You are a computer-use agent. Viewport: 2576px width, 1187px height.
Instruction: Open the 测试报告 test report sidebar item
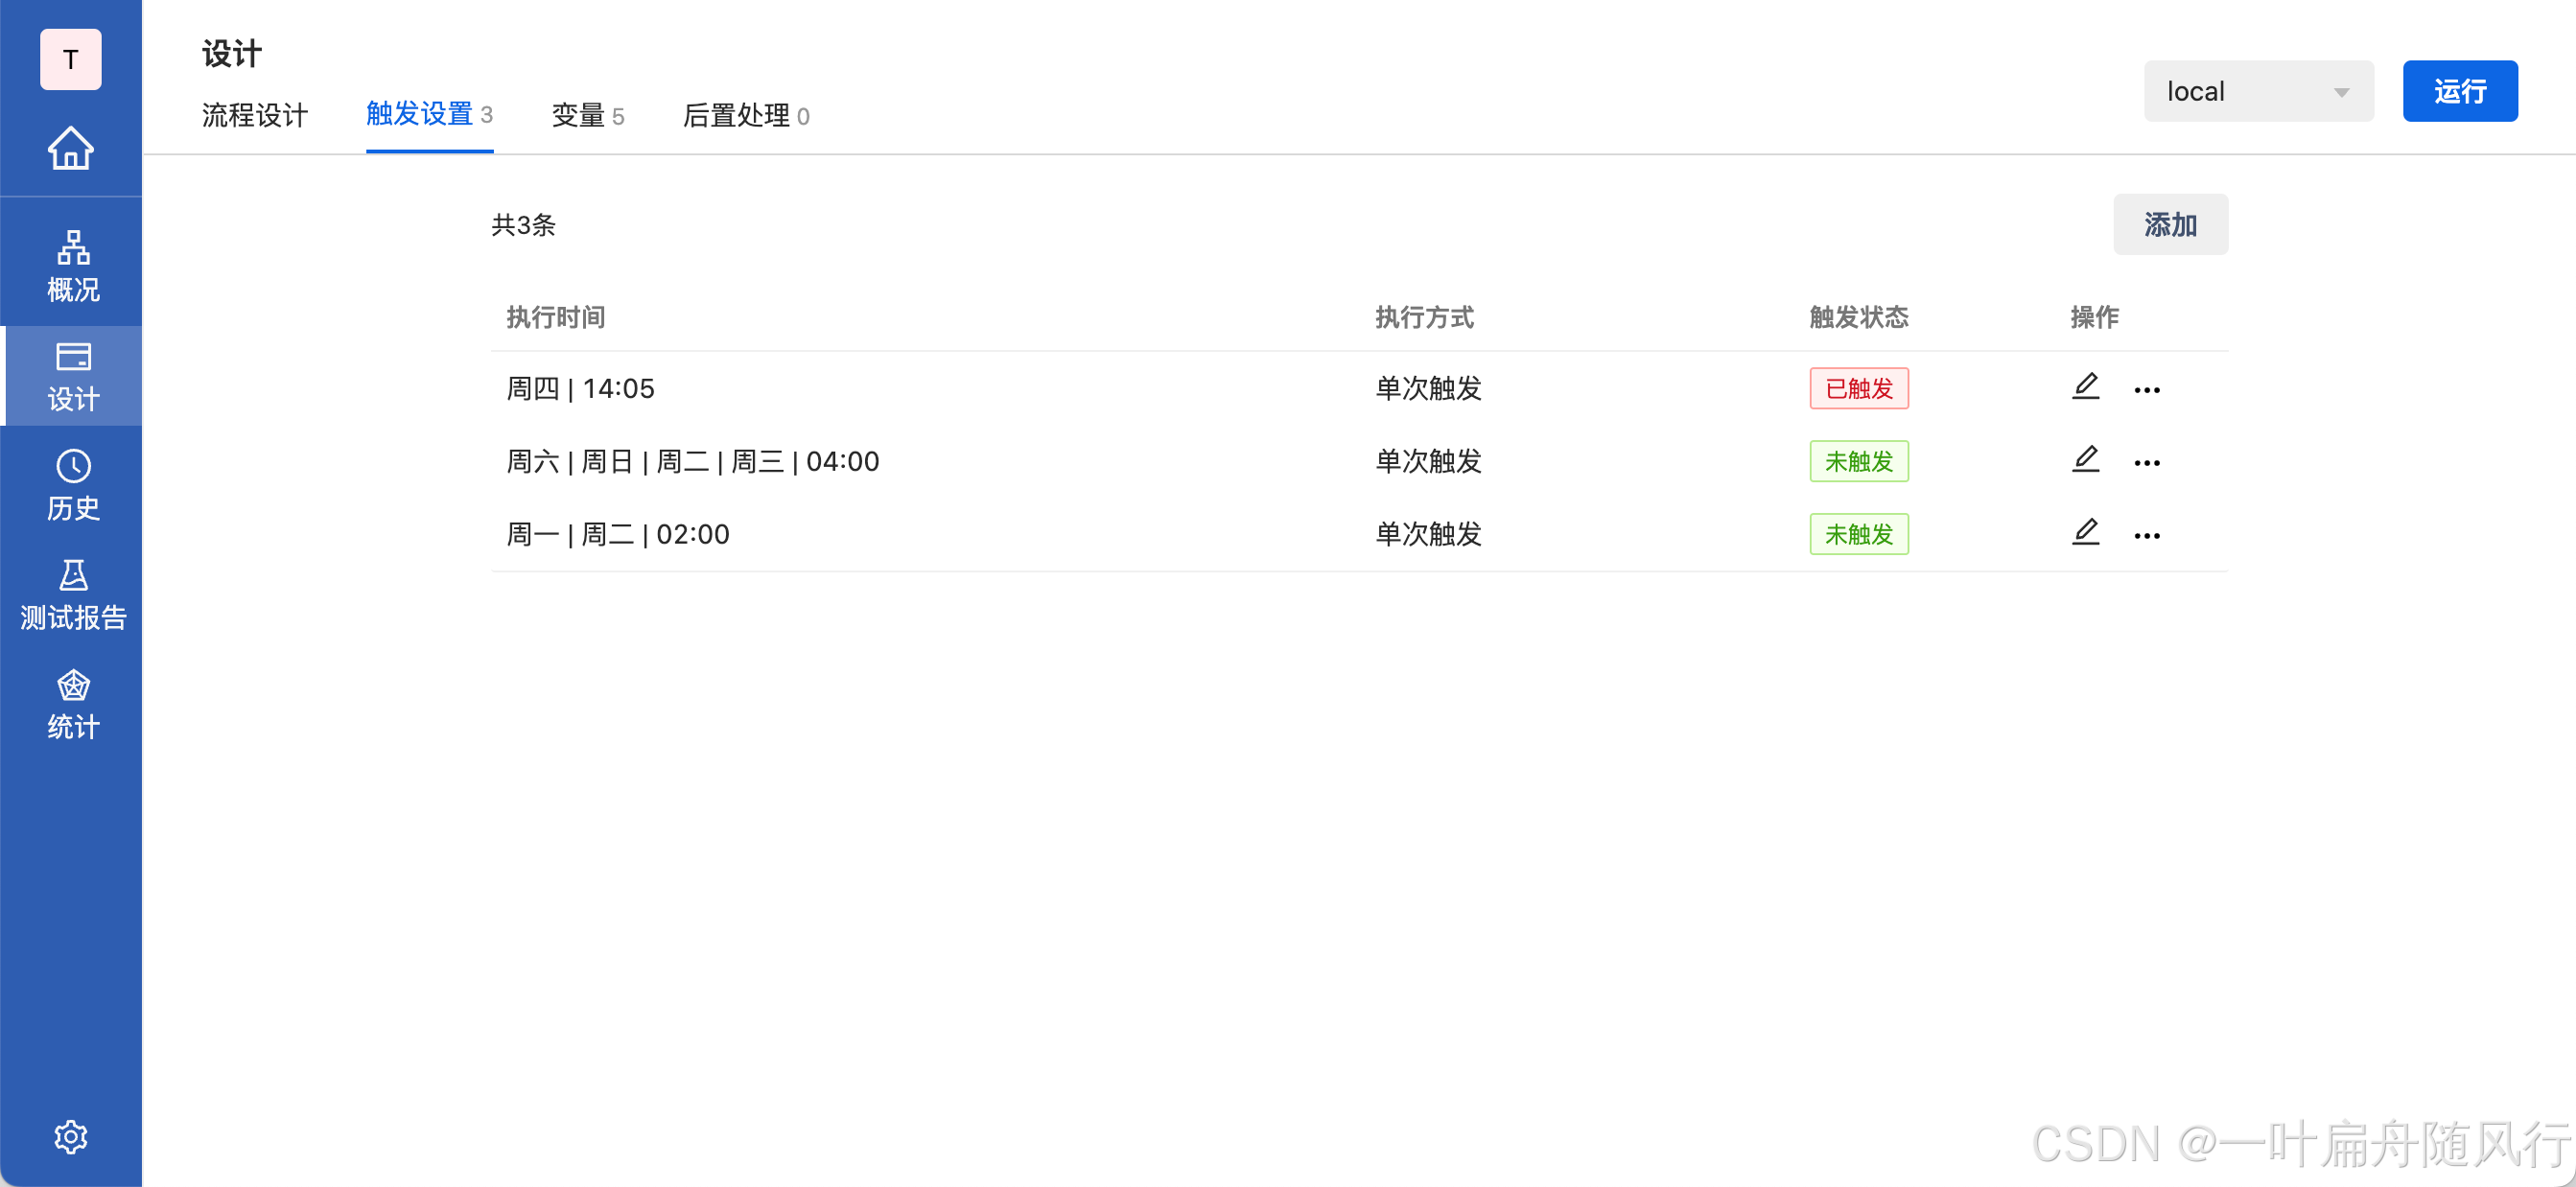click(x=73, y=596)
